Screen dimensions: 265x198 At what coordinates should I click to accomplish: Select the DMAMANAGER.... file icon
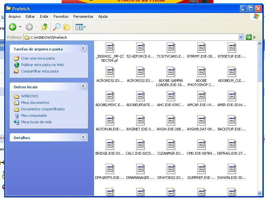140,169
